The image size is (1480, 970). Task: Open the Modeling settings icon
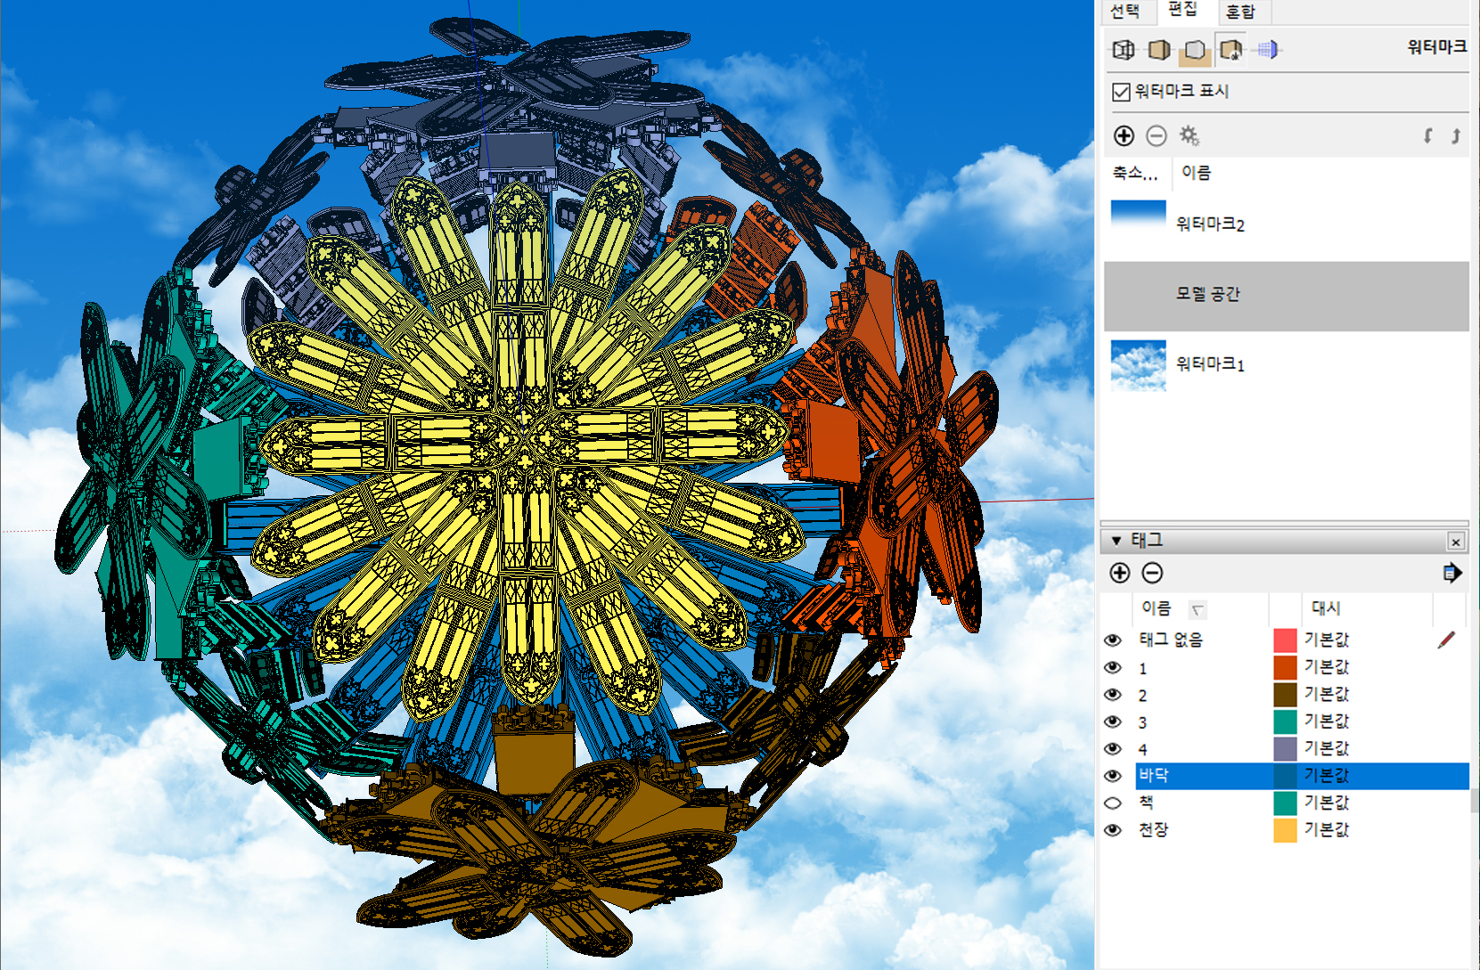click(x=1267, y=50)
